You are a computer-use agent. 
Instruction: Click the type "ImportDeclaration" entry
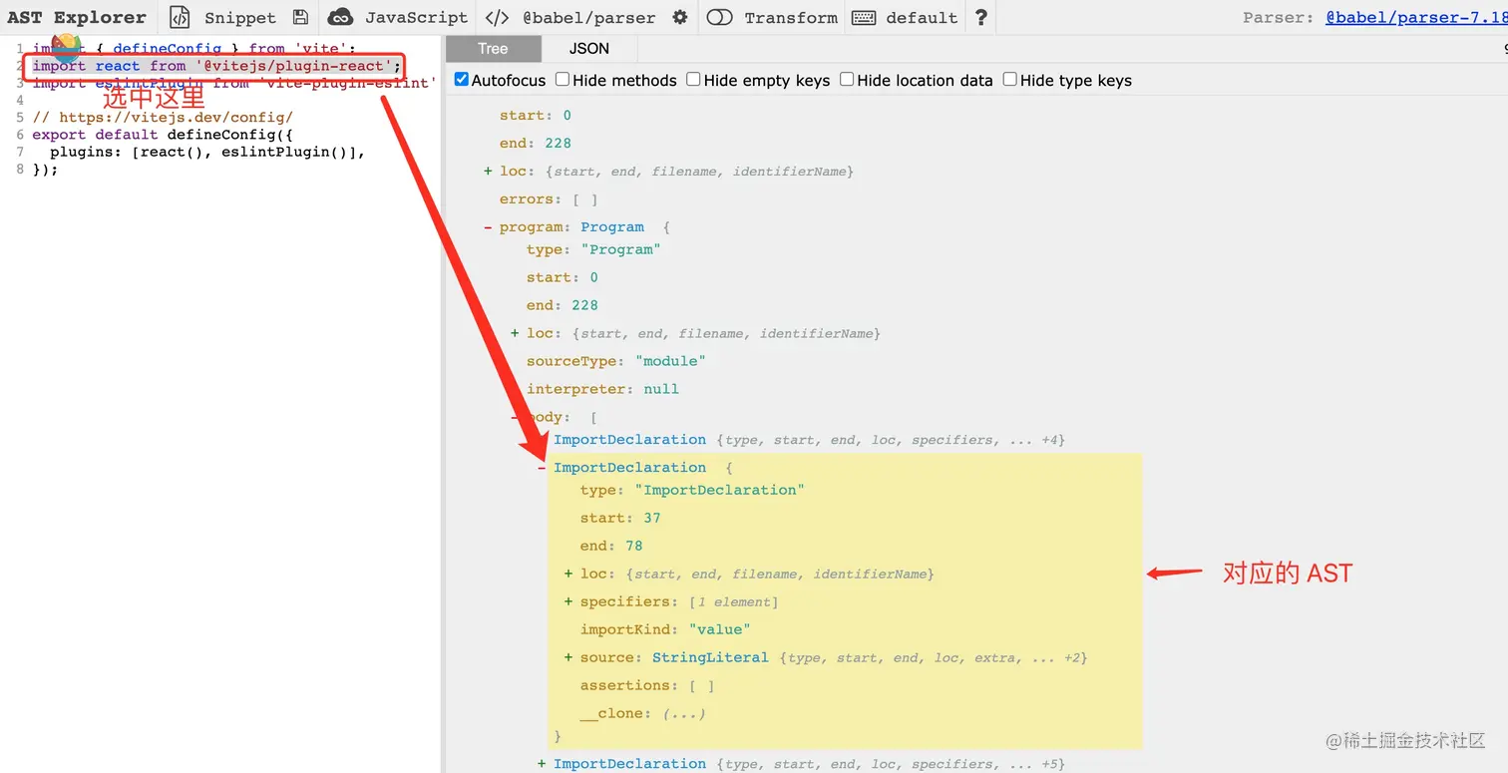click(x=692, y=490)
